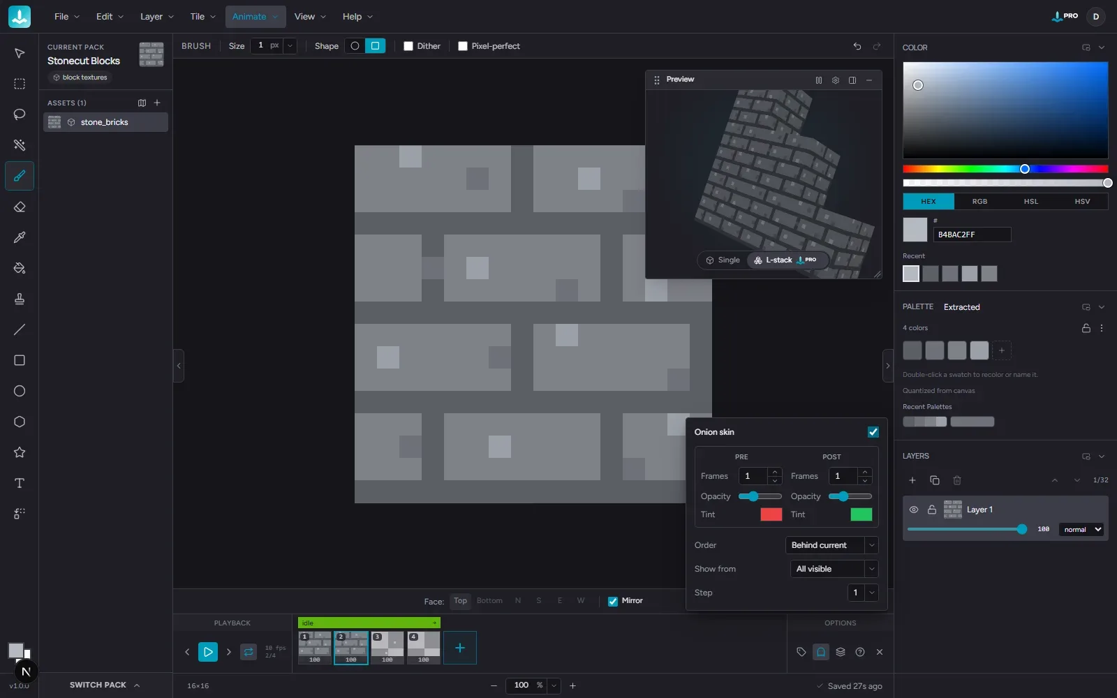Select the Top face button
The image size is (1117, 698).
[460, 601]
